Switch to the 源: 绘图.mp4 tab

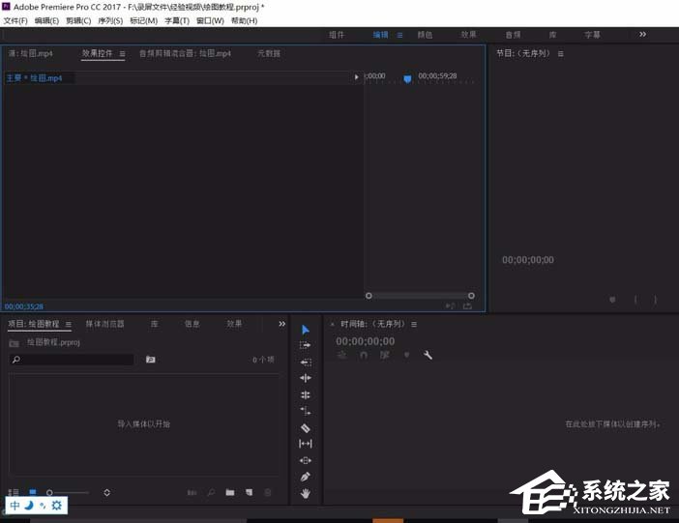click(x=30, y=54)
